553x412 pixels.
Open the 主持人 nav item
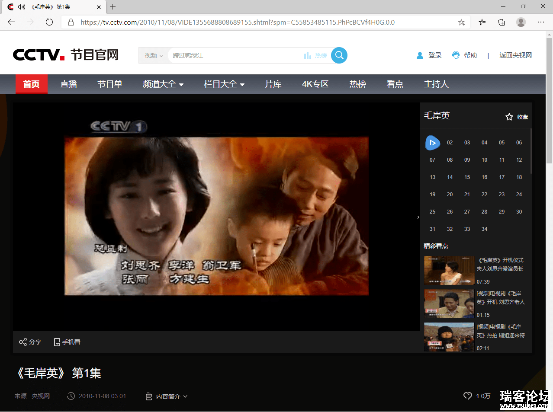click(436, 84)
